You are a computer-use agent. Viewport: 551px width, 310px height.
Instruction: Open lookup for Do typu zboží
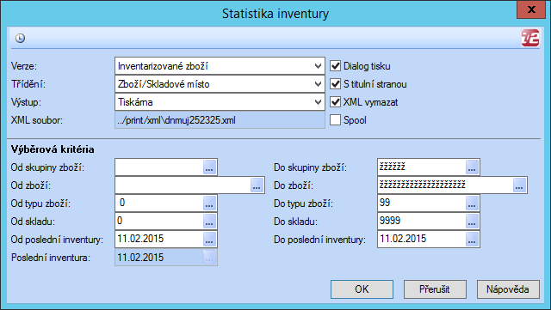coord(472,204)
